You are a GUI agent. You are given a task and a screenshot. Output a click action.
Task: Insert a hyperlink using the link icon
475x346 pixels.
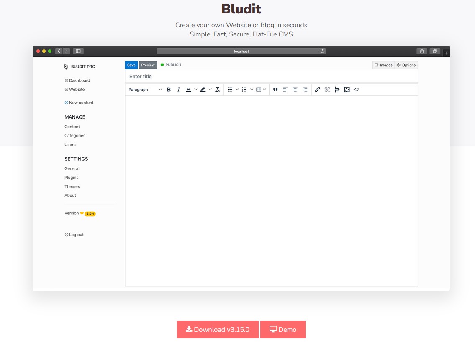click(317, 90)
